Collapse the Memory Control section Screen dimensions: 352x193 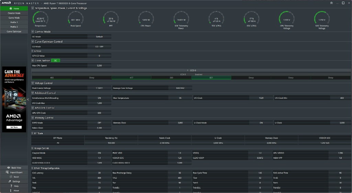(x=33, y=118)
